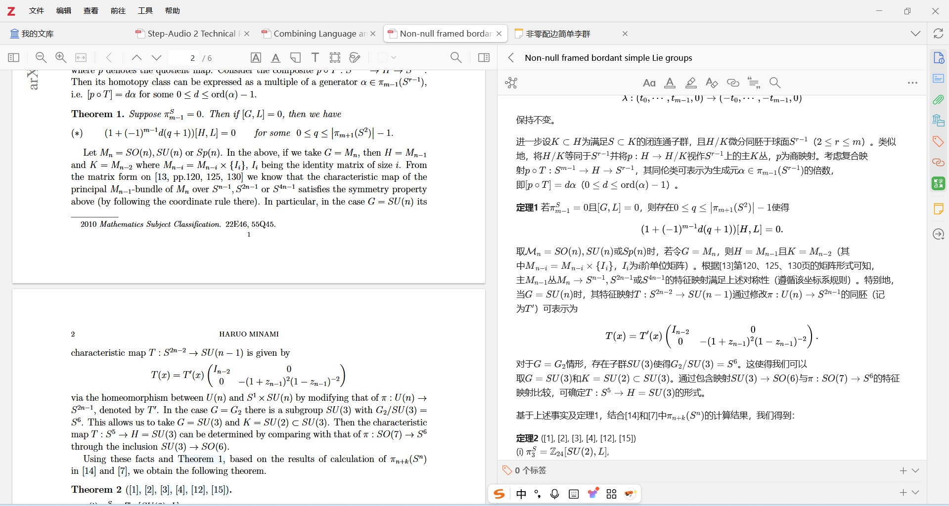
Task: Click the fit-to-width zoom icon
Action: coord(81,58)
